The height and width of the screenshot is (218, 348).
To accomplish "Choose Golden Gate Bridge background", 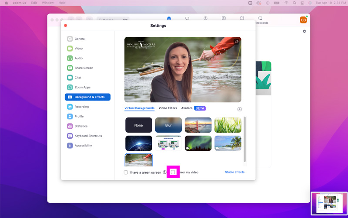I will click(x=198, y=125).
